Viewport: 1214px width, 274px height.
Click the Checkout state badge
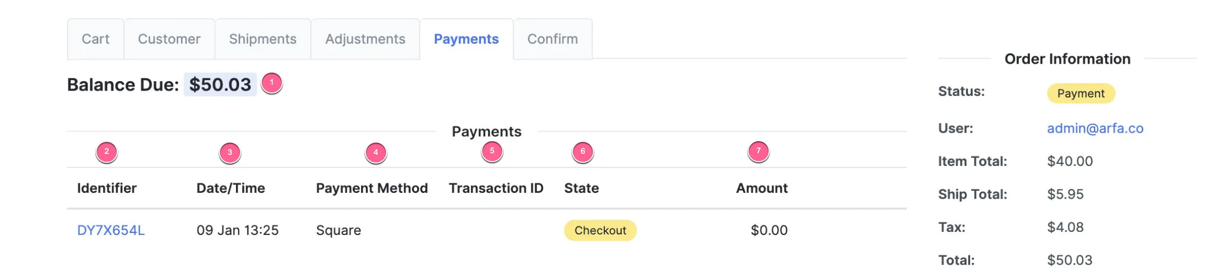(x=600, y=230)
